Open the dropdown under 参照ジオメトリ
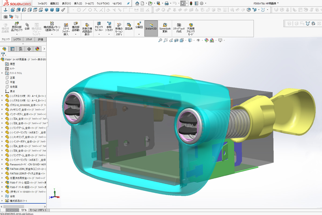The image size is (322, 215). 109,34
